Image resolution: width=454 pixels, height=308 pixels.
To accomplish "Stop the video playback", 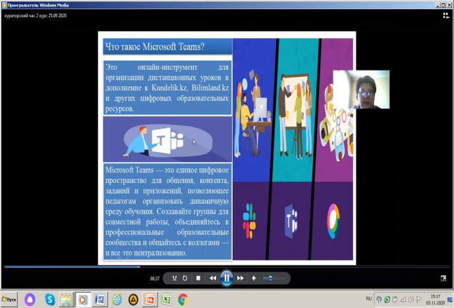I will pyautogui.click(x=198, y=278).
